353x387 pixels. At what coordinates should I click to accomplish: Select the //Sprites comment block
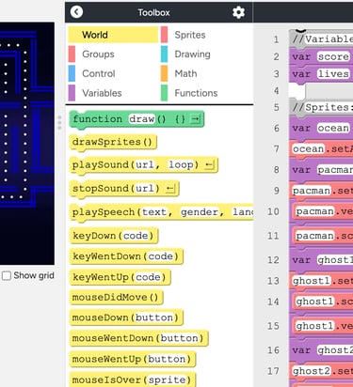[321, 107]
